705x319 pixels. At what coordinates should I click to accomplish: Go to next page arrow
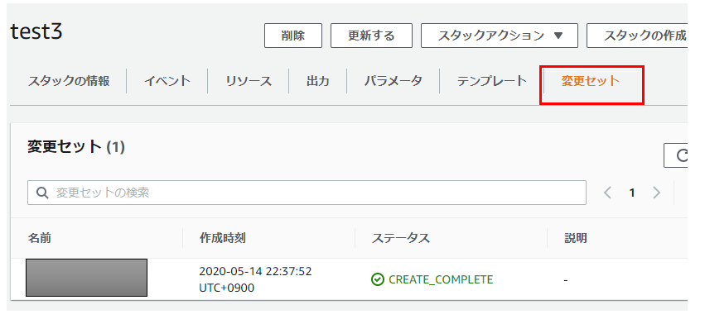click(656, 193)
